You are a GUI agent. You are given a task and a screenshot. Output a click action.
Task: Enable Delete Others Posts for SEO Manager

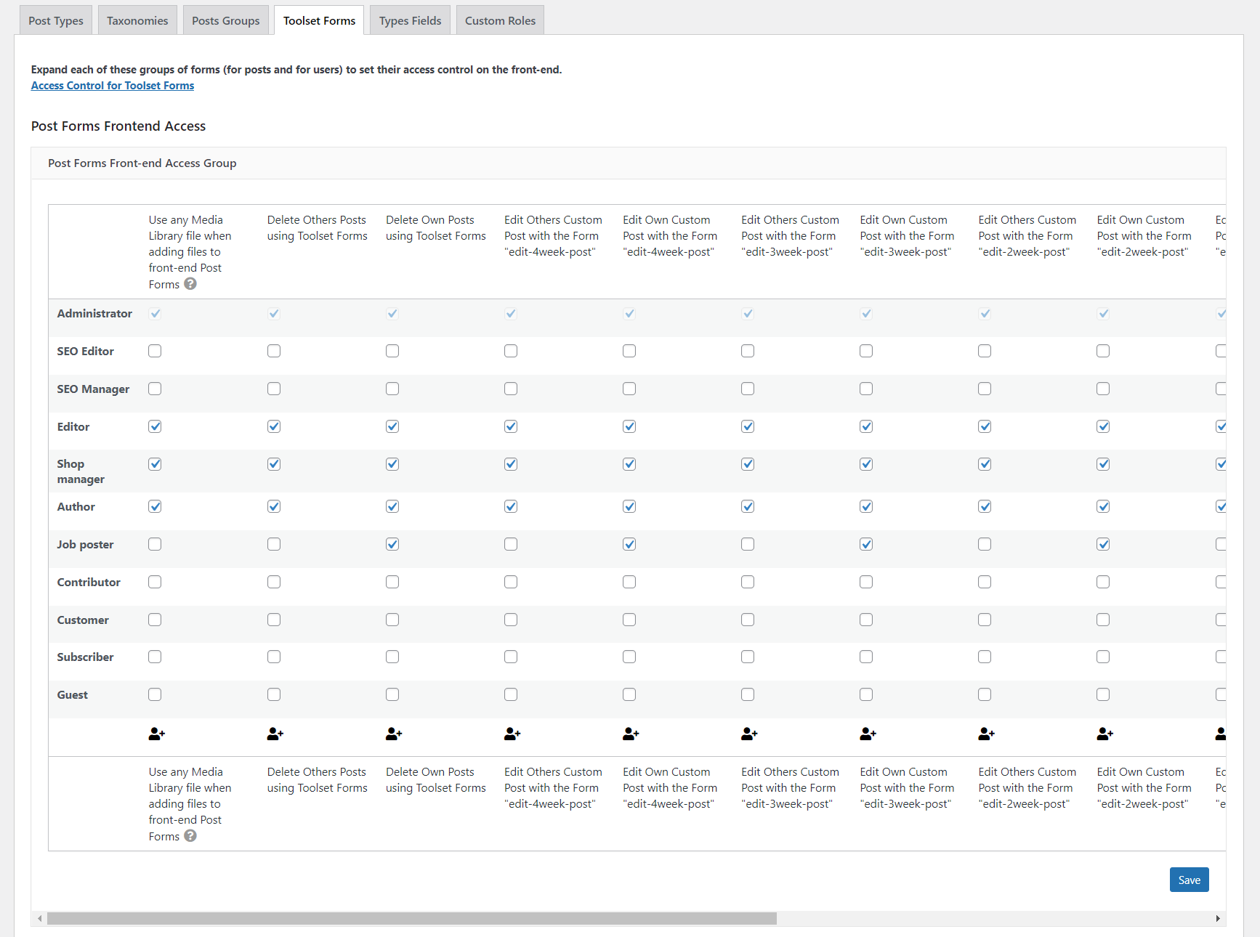tap(274, 389)
